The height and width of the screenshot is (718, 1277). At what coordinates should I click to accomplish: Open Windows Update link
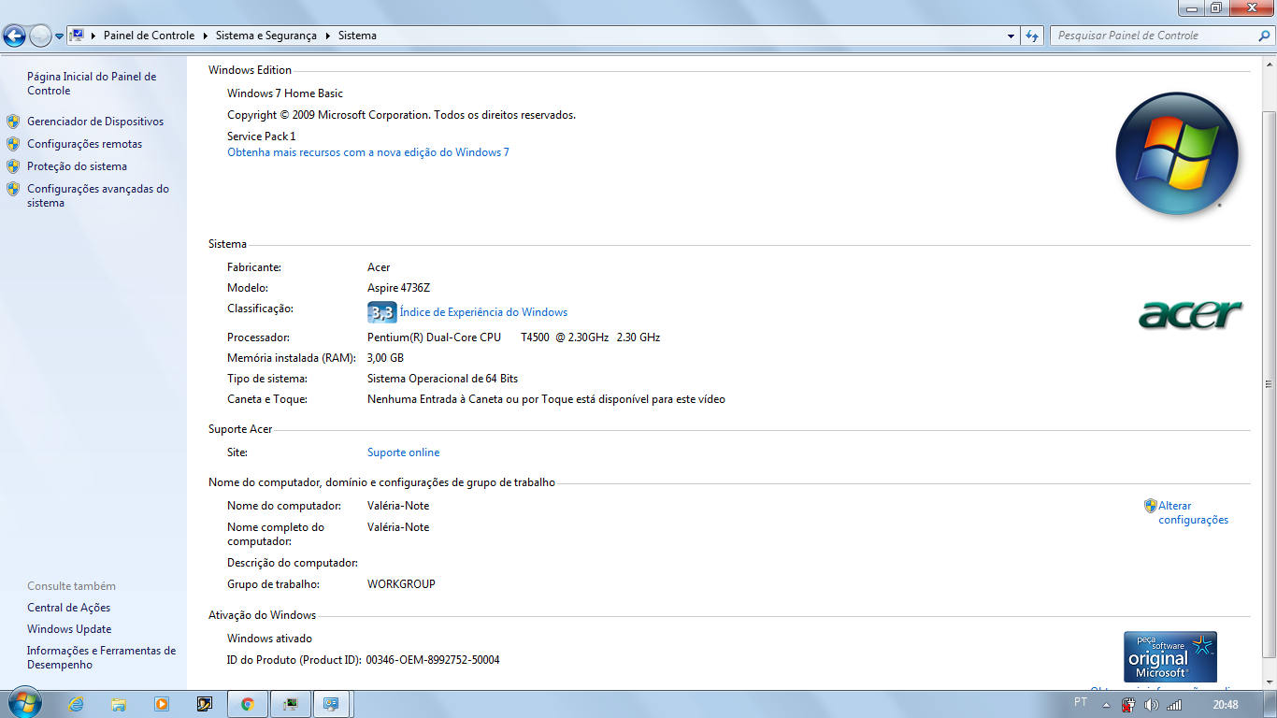tap(69, 629)
